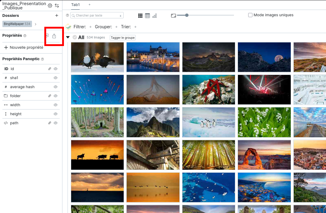Switch to grid view icon

pos(140,16)
